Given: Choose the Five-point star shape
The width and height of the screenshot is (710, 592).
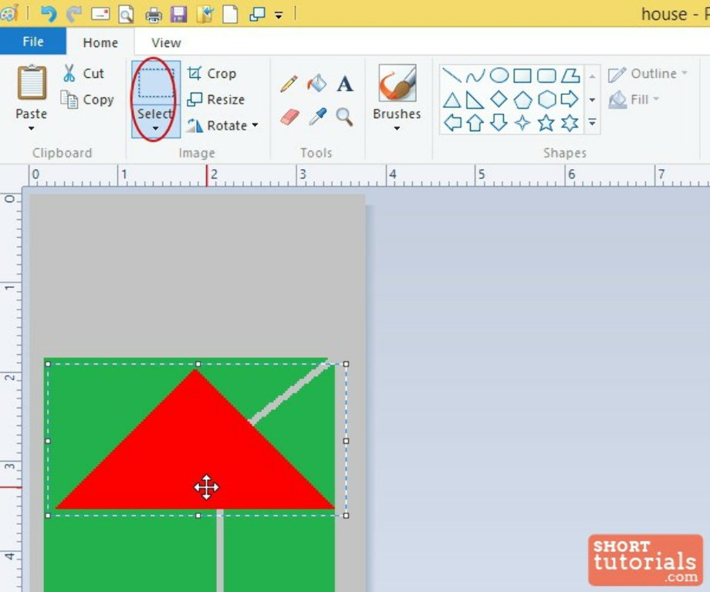Looking at the screenshot, I should click(x=546, y=123).
